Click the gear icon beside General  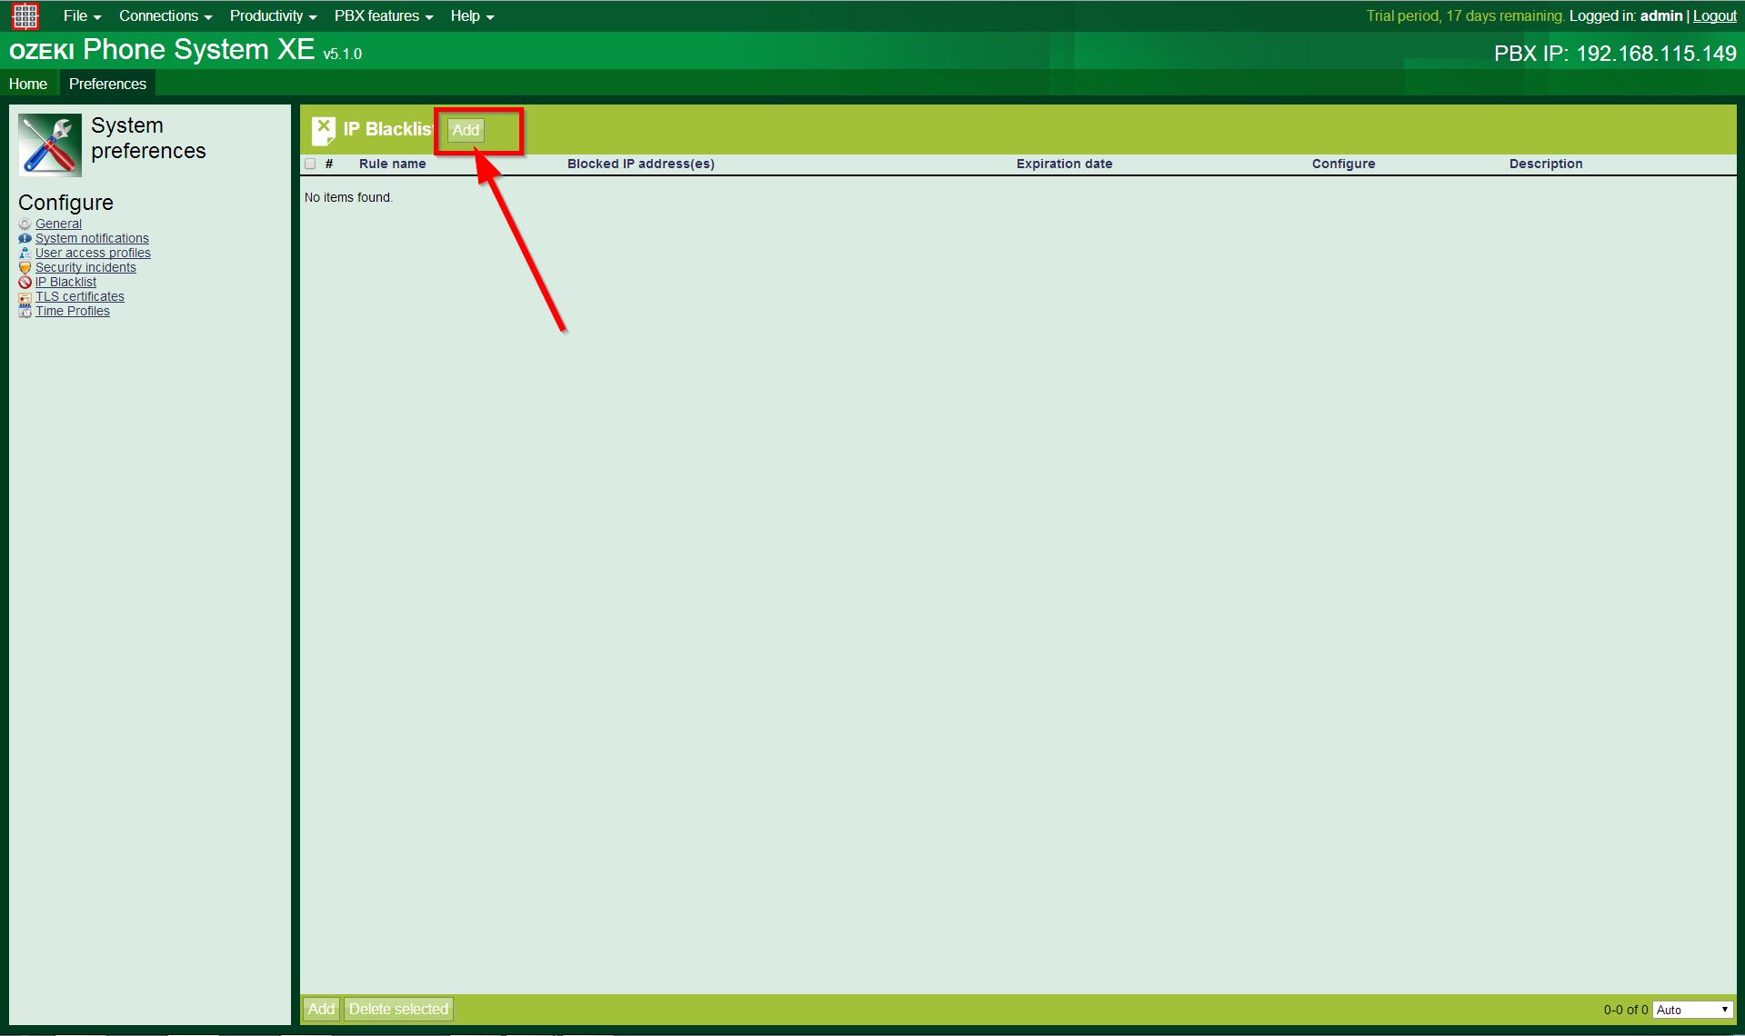click(25, 224)
